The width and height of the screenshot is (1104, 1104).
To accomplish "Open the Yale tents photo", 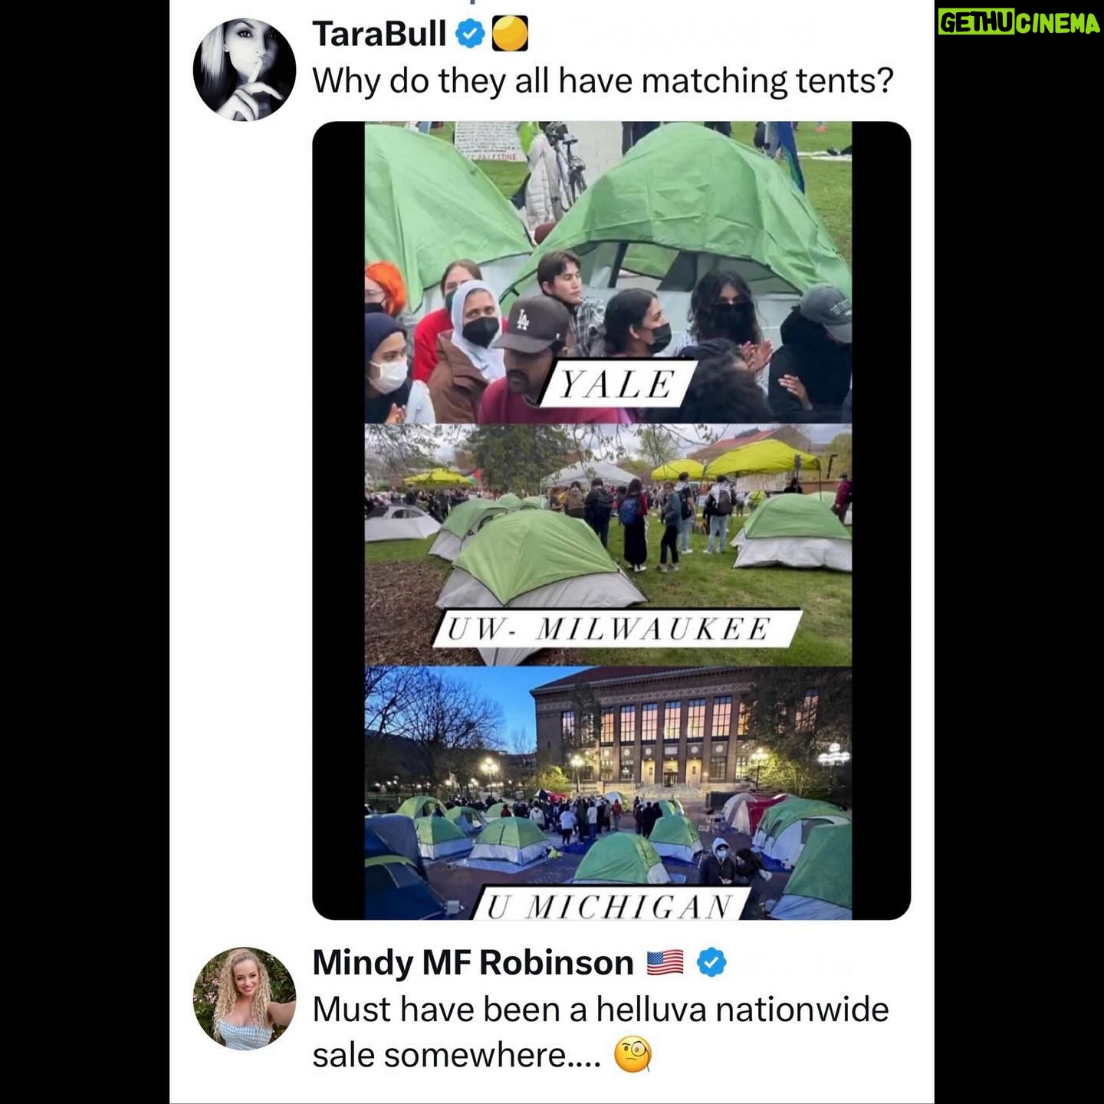I will pyautogui.click(x=608, y=272).
